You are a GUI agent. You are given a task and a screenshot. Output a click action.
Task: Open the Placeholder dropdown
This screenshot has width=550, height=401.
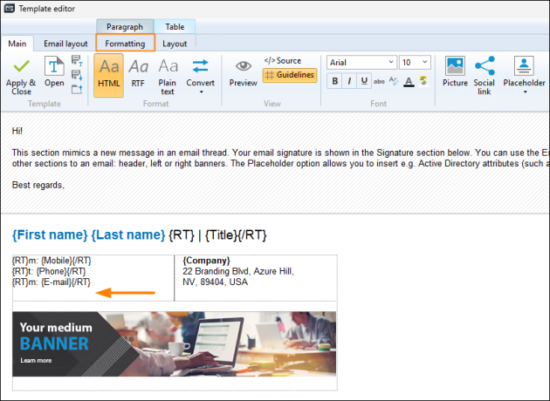coord(524,76)
